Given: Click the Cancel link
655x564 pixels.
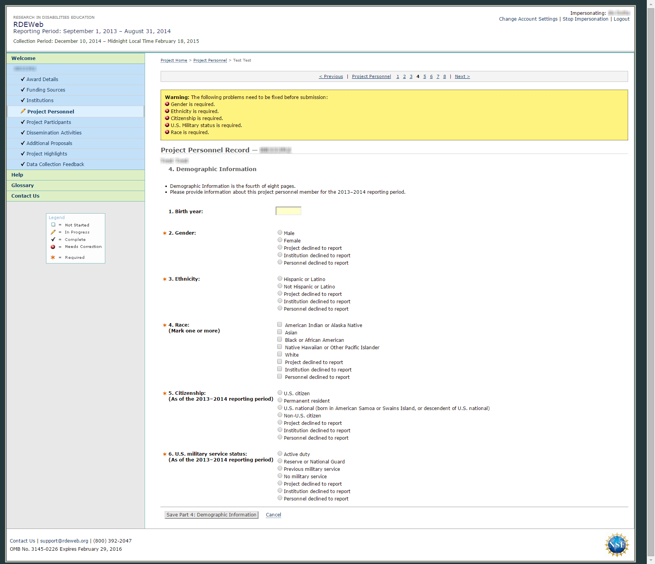Looking at the screenshot, I should click(x=273, y=515).
